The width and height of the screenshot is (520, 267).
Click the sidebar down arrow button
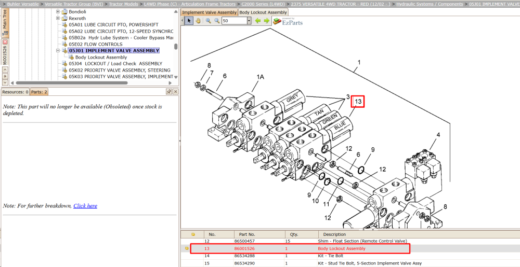point(5,82)
